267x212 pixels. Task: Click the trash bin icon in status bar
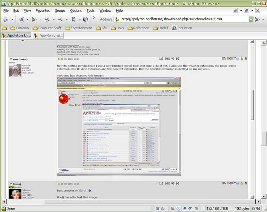158,208
